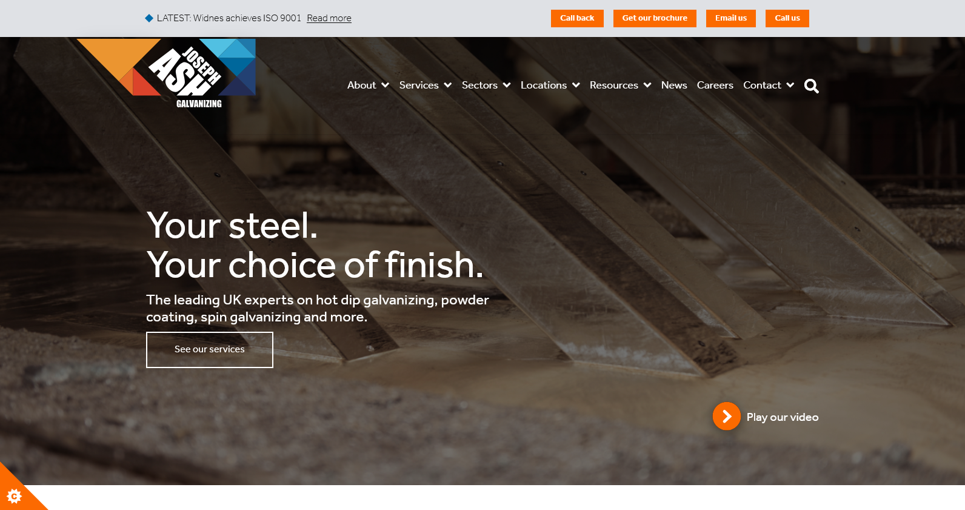The height and width of the screenshot is (510, 965).
Task: Follow the Read more link
Action: pyautogui.click(x=329, y=18)
